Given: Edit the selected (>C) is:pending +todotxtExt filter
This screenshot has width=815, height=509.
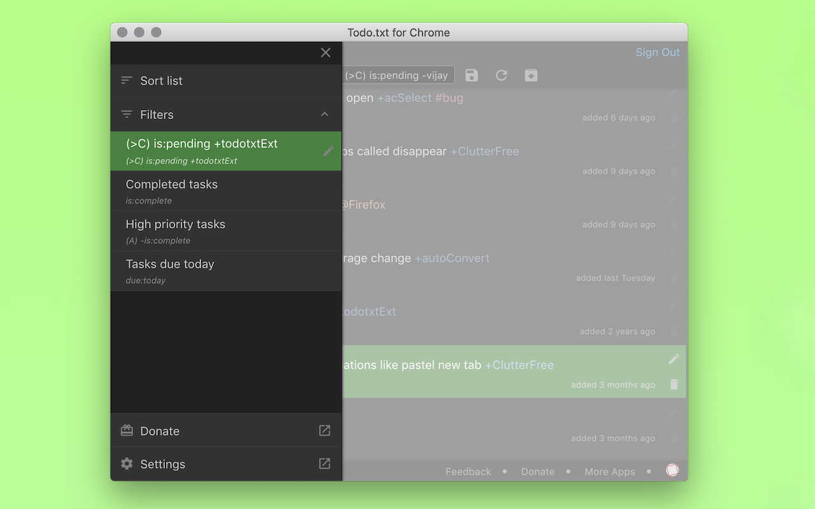Looking at the screenshot, I should (x=328, y=151).
